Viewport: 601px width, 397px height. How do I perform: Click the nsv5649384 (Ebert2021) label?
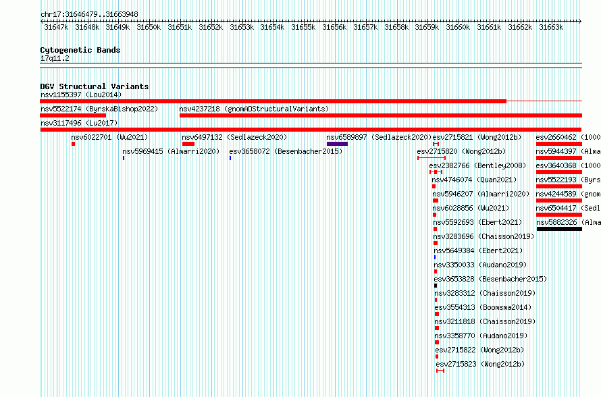[478, 250]
